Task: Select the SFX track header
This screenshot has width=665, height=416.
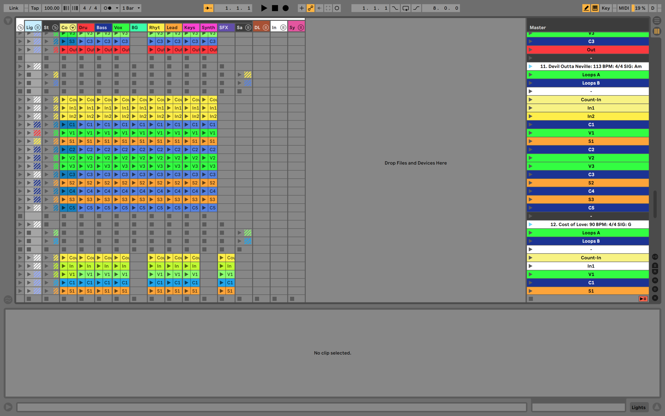Action: [x=226, y=27]
